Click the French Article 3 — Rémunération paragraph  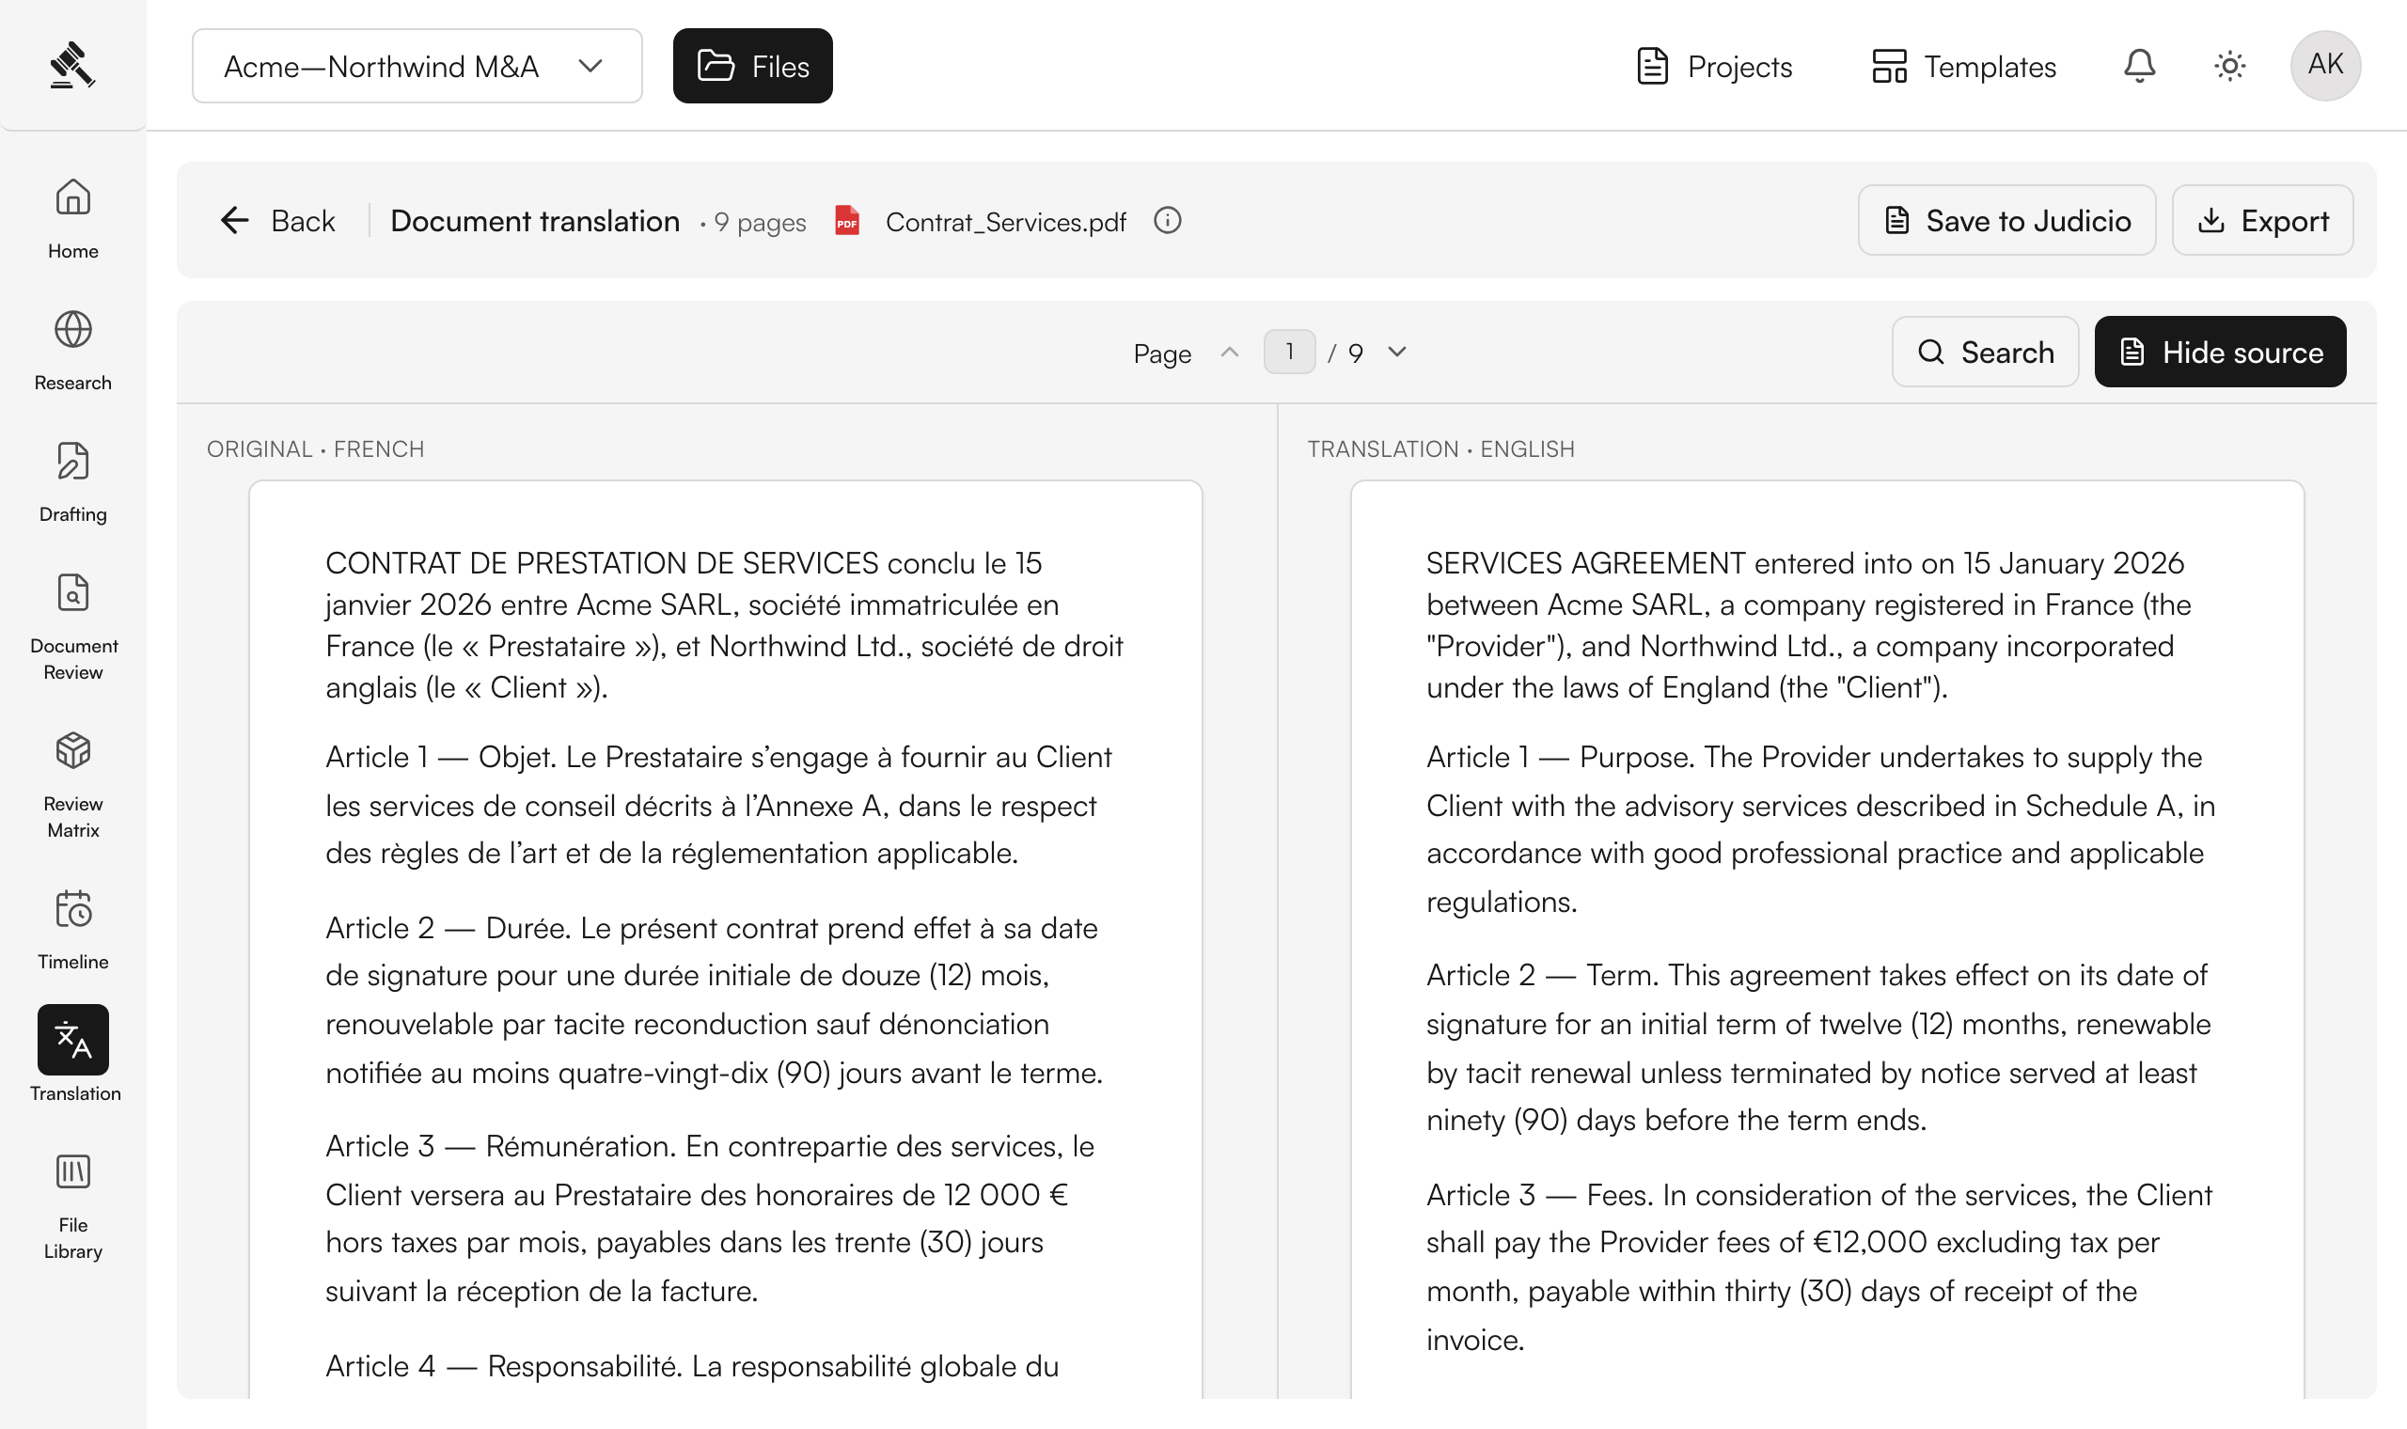click(711, 1218)
